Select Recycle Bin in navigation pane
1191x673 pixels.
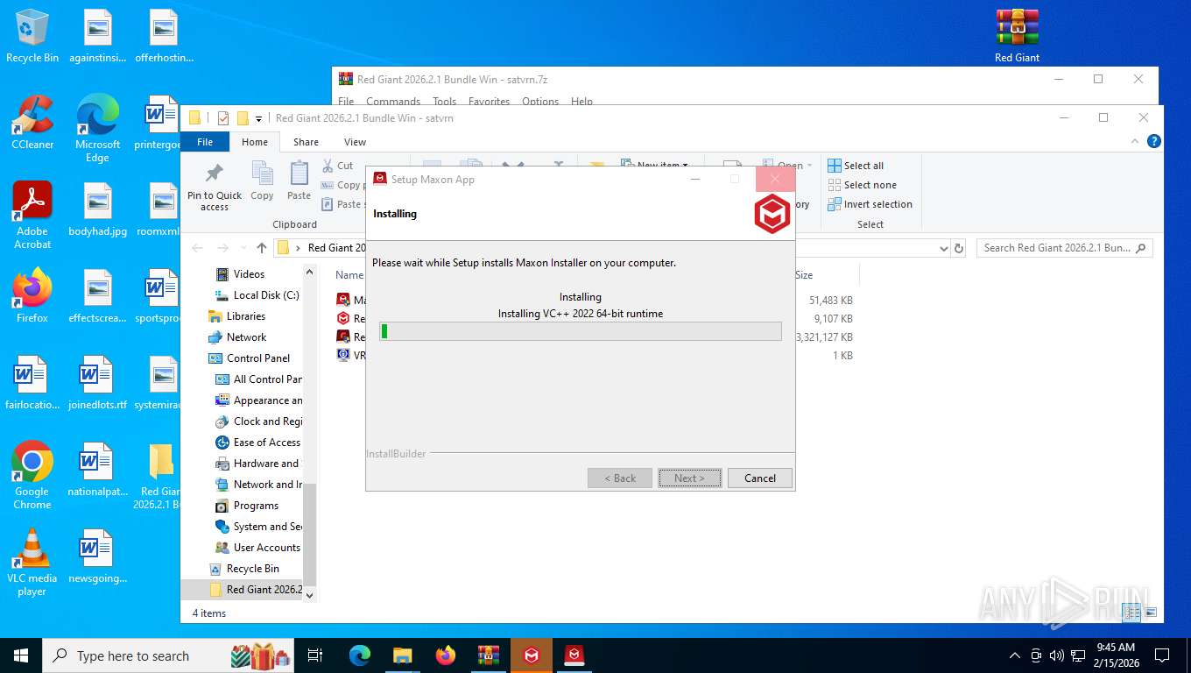(x=252, y=569)
